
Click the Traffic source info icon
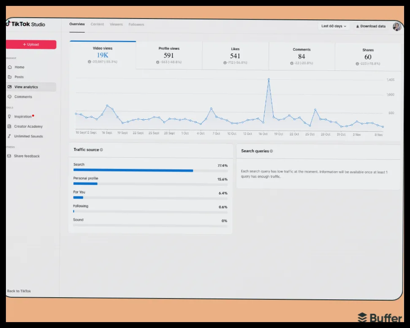101,150
